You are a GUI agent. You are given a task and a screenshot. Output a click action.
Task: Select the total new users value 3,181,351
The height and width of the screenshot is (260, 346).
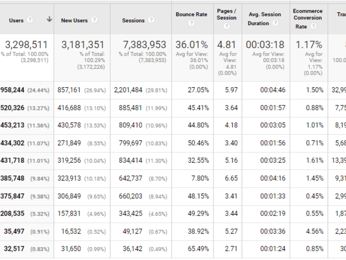[x=83, y=45]
